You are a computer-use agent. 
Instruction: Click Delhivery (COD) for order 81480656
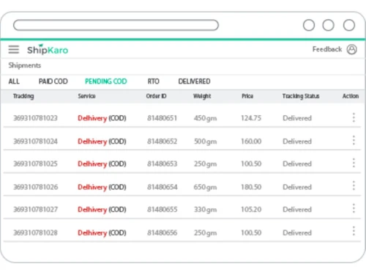pyautogui.click(x=102, y=233)
